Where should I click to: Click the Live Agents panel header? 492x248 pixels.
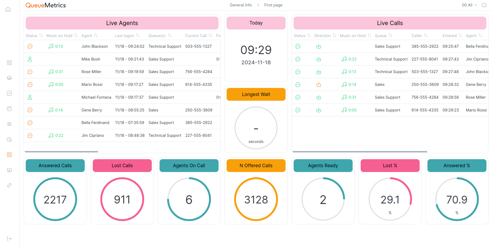(x=122, y=23)
